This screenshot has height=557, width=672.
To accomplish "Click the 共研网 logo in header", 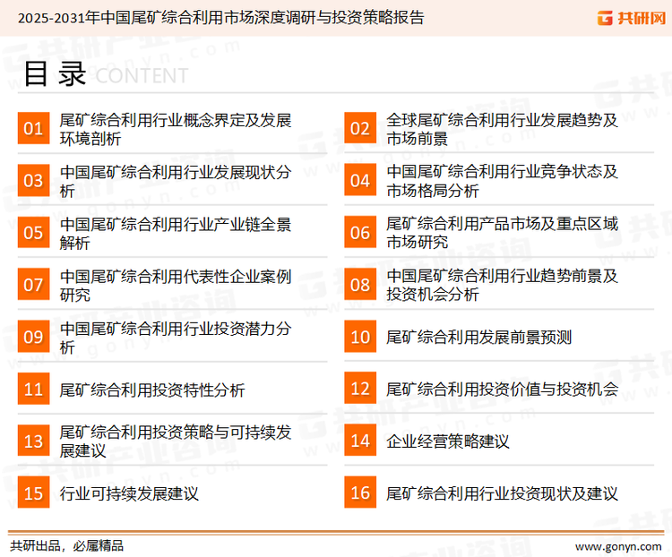I will click(x=632, y=18).
